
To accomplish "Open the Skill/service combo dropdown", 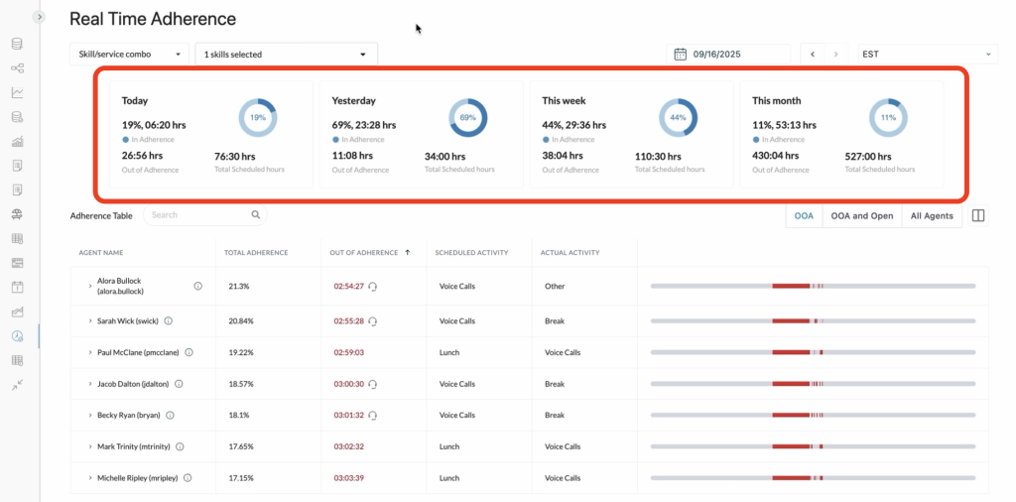I will coord(129,54).
